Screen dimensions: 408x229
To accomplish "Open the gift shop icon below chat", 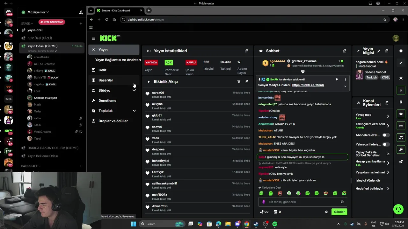I will [275, 212].
